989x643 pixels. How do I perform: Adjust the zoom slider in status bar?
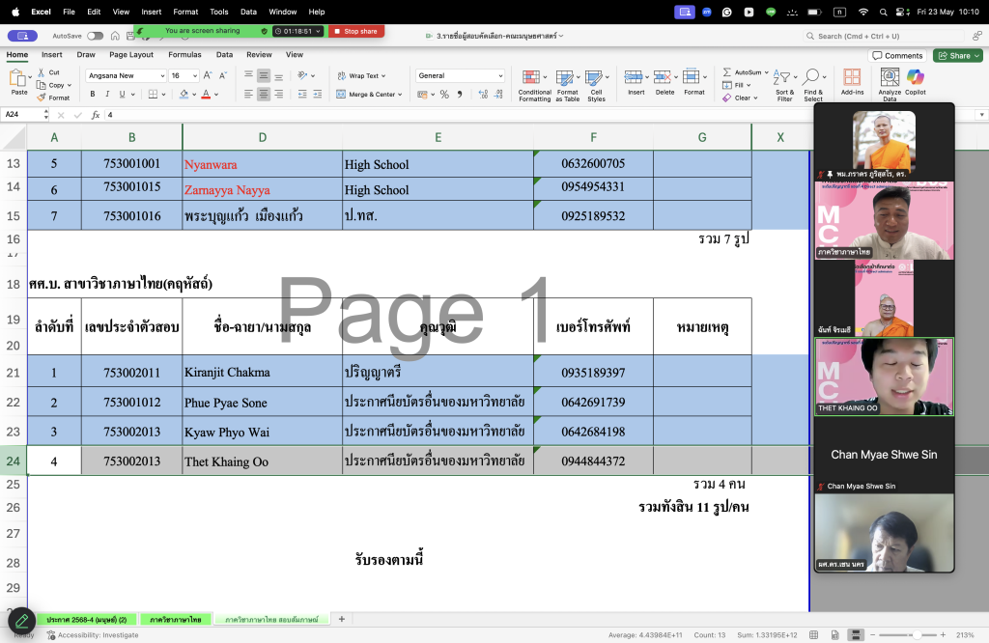click(916, 635)
